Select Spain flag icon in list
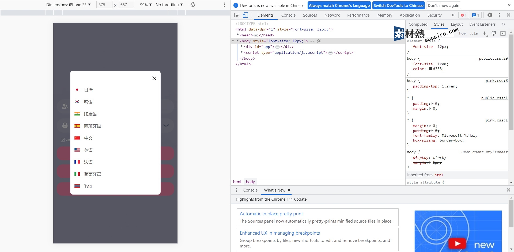The height and width of the screenshot is (252, 514). point(77,126)
